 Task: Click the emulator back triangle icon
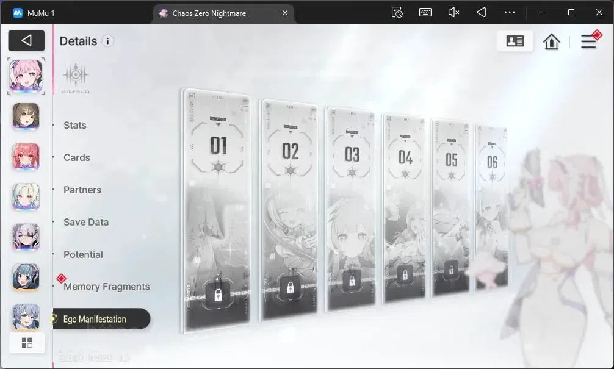[482, 13]
